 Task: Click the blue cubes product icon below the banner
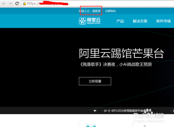91,126
